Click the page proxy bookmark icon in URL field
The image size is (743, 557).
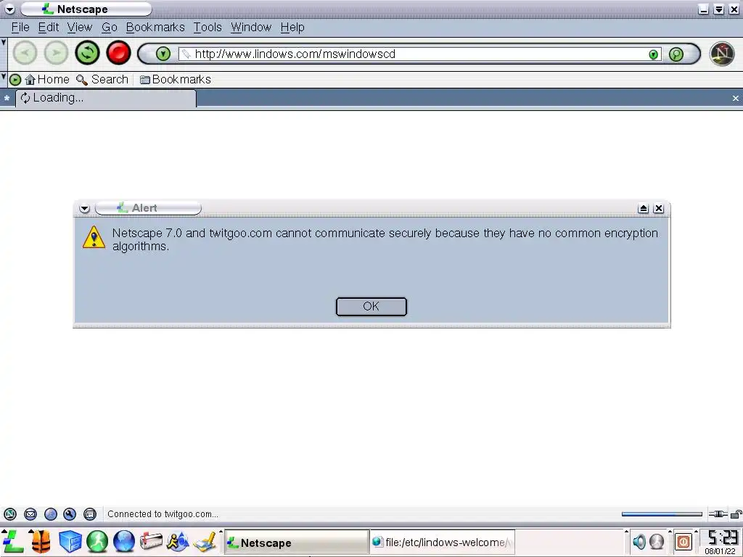click(x=186, y=54)
